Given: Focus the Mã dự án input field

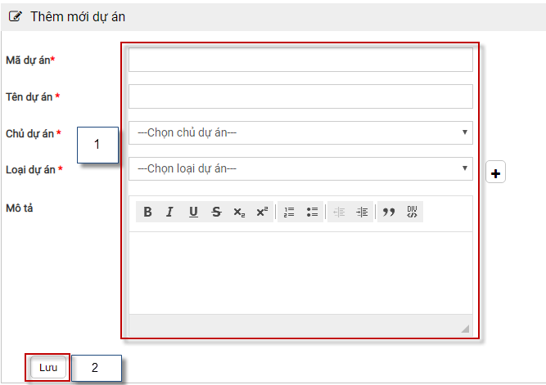Looking at the screenshot, I should point(300,60).
